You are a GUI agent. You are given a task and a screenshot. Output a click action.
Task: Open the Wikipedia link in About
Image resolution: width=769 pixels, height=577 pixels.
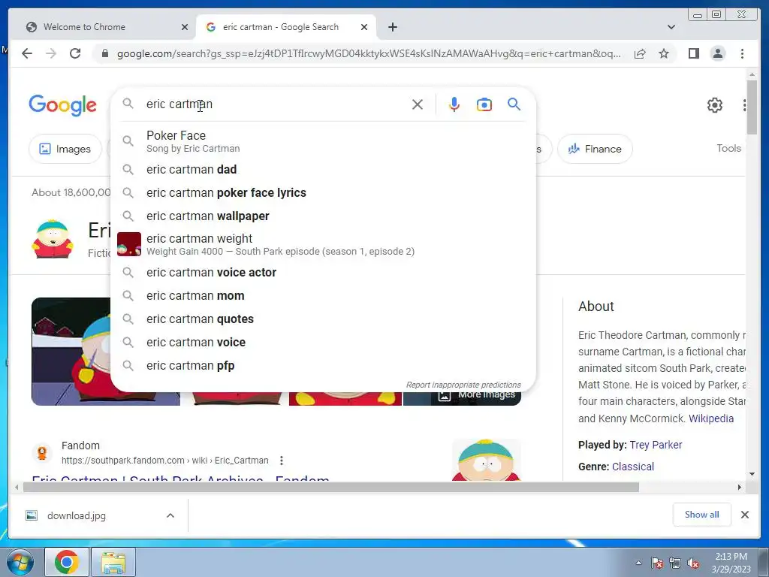(711, 418)
